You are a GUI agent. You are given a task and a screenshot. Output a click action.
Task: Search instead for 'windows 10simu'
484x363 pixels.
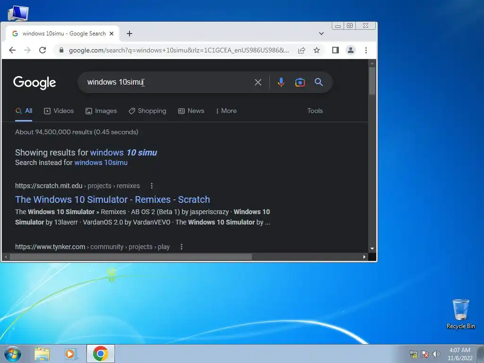click(101, 163)
